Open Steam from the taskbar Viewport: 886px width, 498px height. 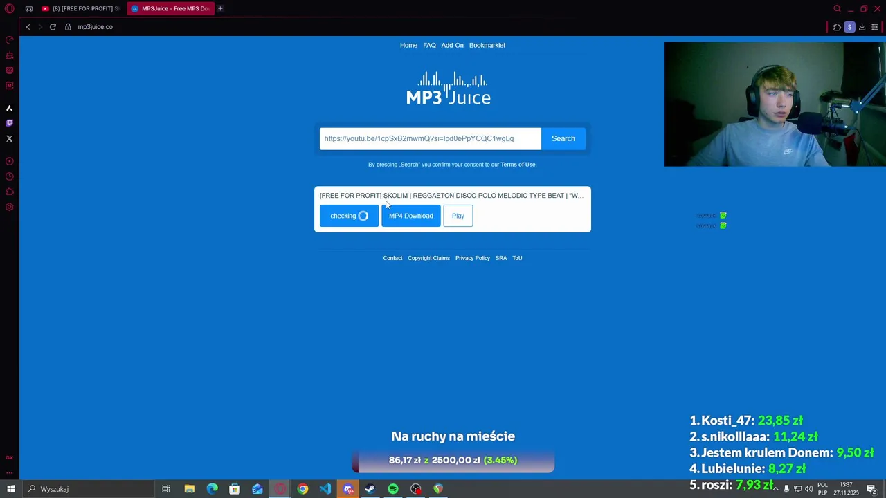coord(370,489)
